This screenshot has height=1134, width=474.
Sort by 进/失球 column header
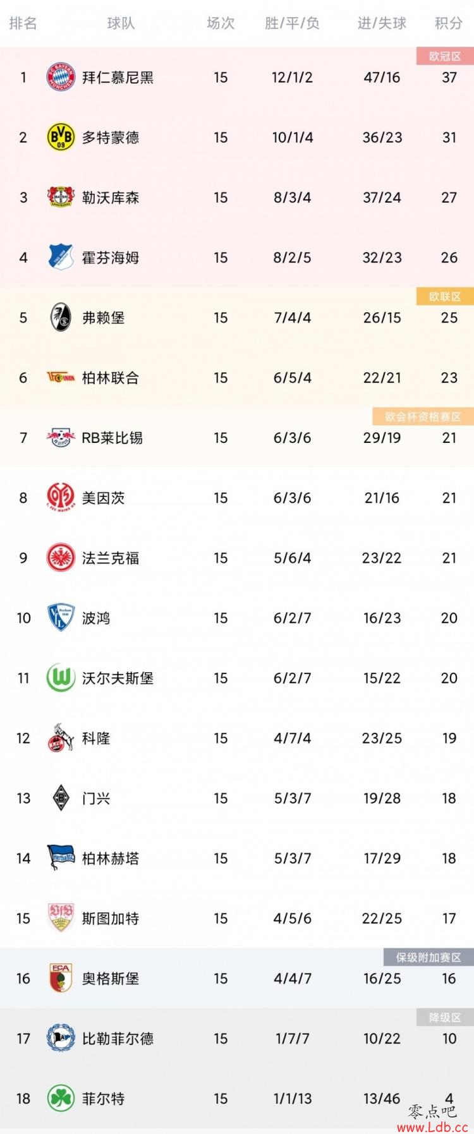point(382,23)
